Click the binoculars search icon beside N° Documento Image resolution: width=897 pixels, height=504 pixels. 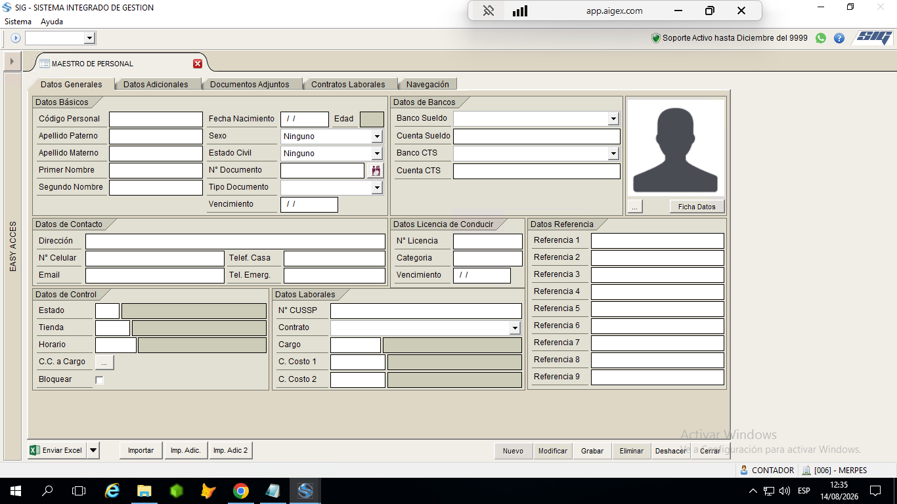tap(376, 171)
